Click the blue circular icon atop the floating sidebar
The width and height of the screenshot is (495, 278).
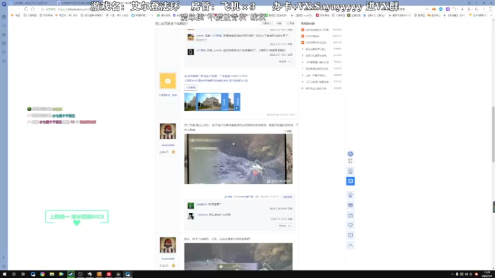pos(350,154)
